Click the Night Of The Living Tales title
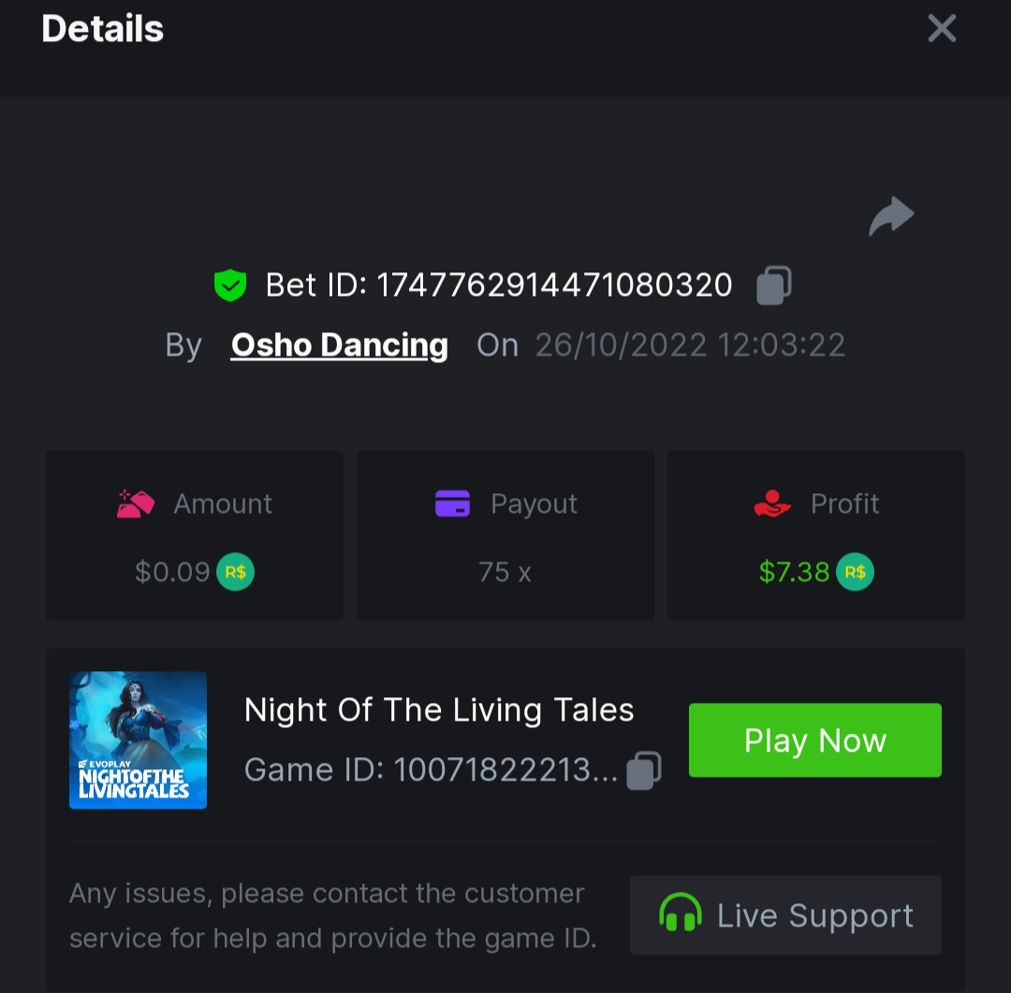 [439, 710]
